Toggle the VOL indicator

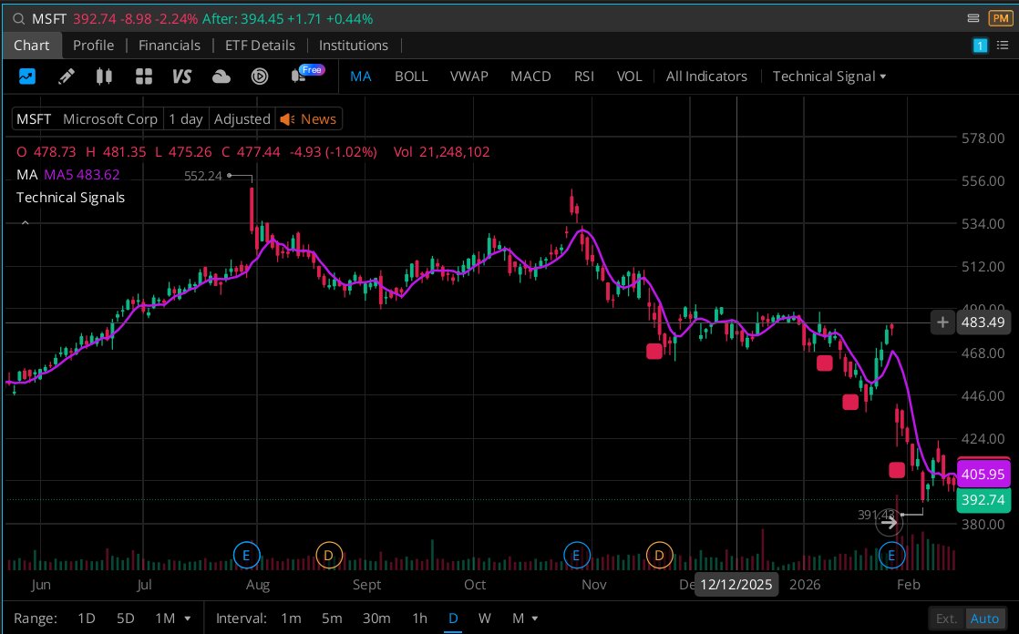[629, 77]
